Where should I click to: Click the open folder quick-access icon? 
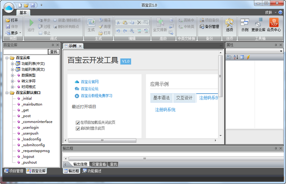pos(26,5)
